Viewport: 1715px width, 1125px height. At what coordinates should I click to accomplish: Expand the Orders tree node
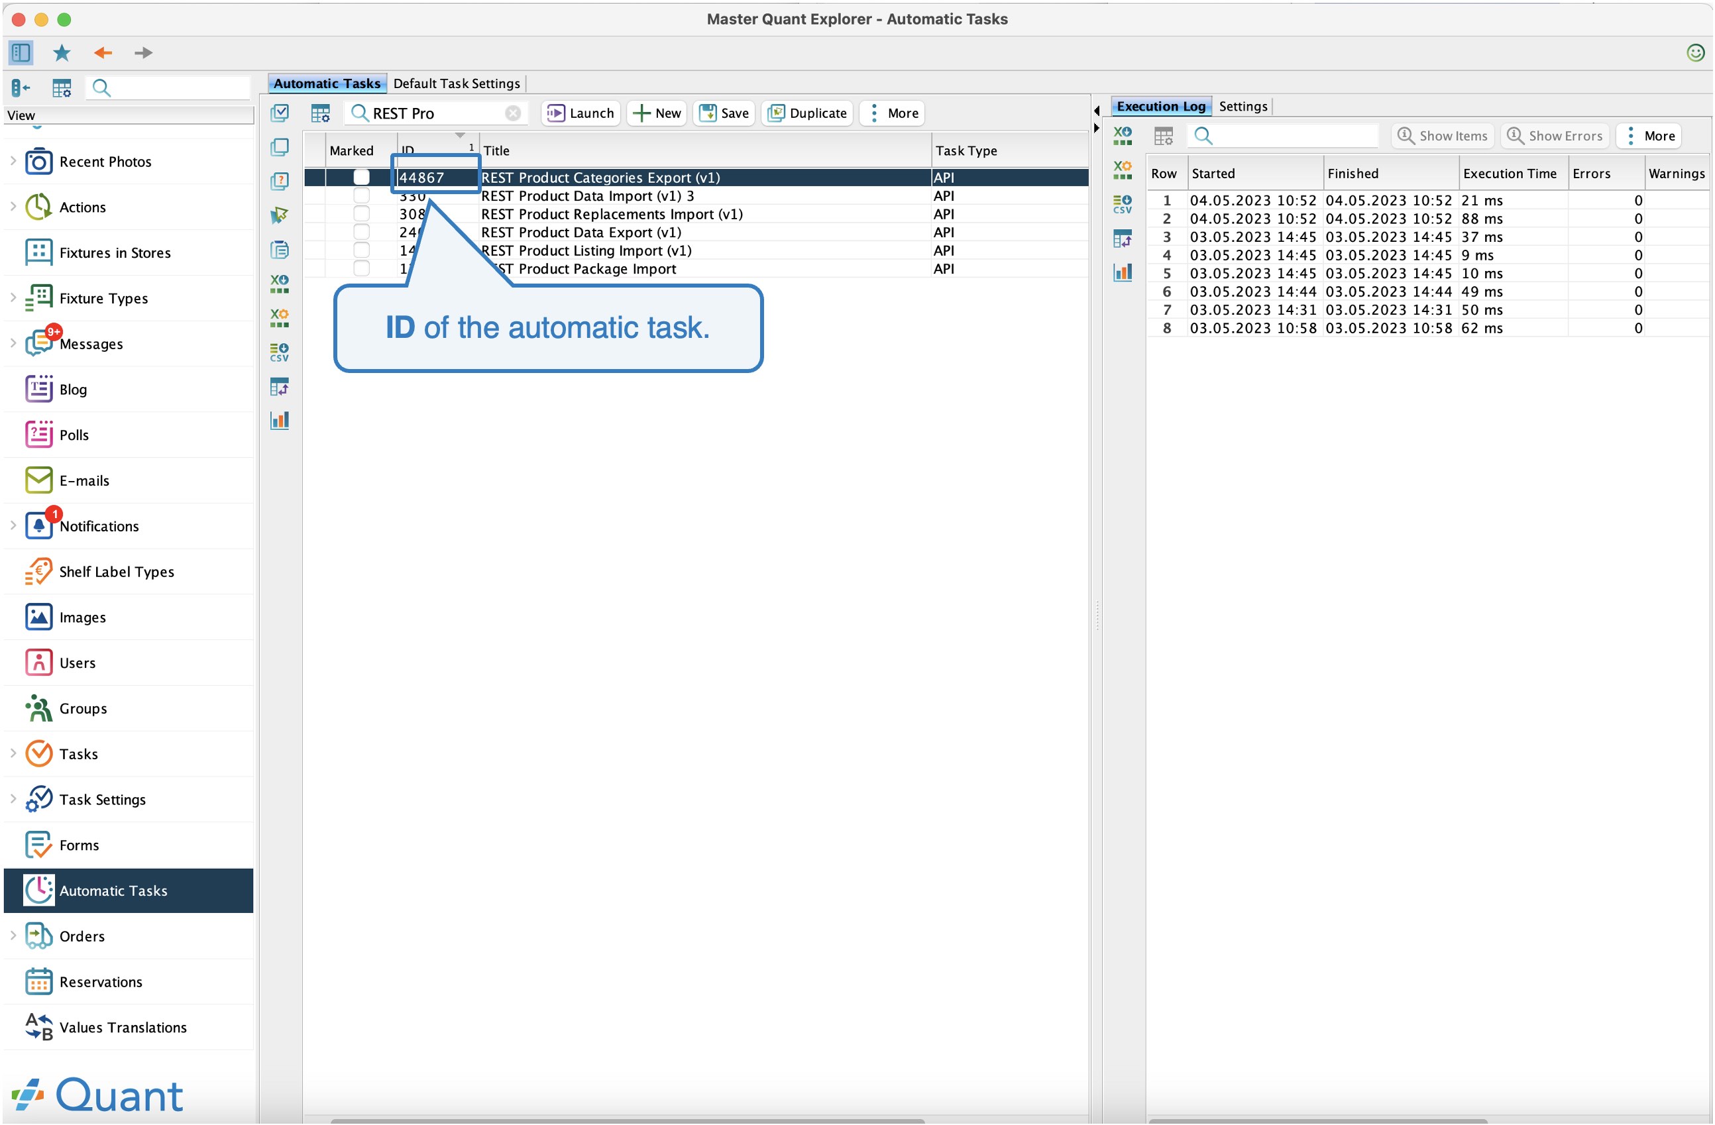point(13,936)
